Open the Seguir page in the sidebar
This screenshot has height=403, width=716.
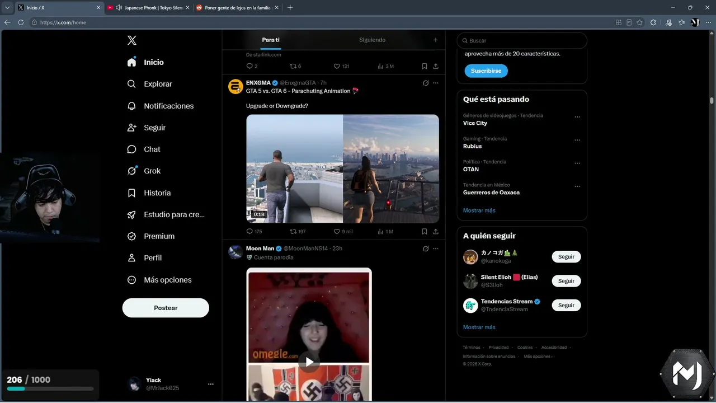[147, 128]
